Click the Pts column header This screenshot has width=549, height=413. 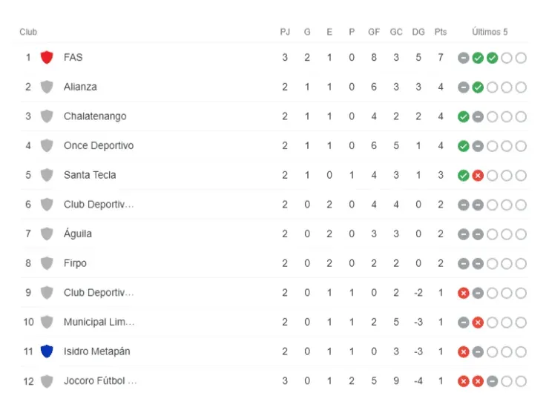click(441, 32)
